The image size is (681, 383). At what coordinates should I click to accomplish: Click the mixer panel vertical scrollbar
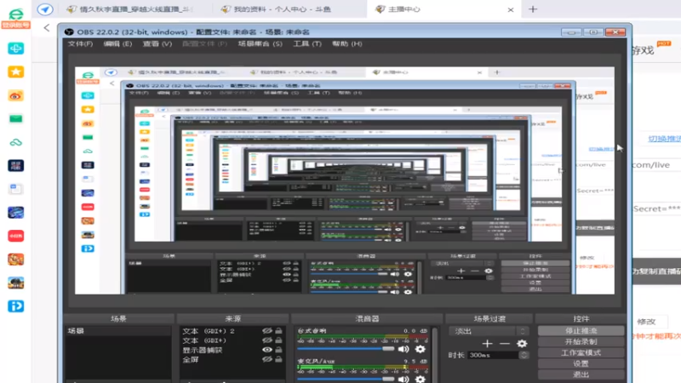click(435, 354)
